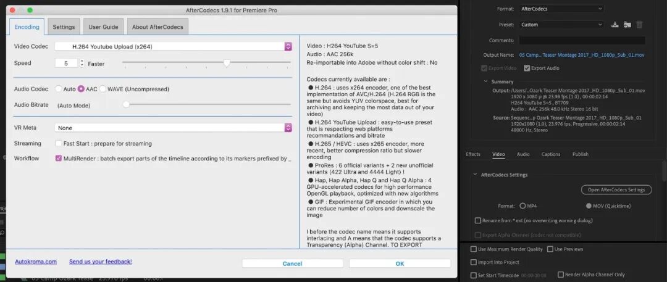
Task: Open the VR Meta dropdown
Action: tap(173, 128)
